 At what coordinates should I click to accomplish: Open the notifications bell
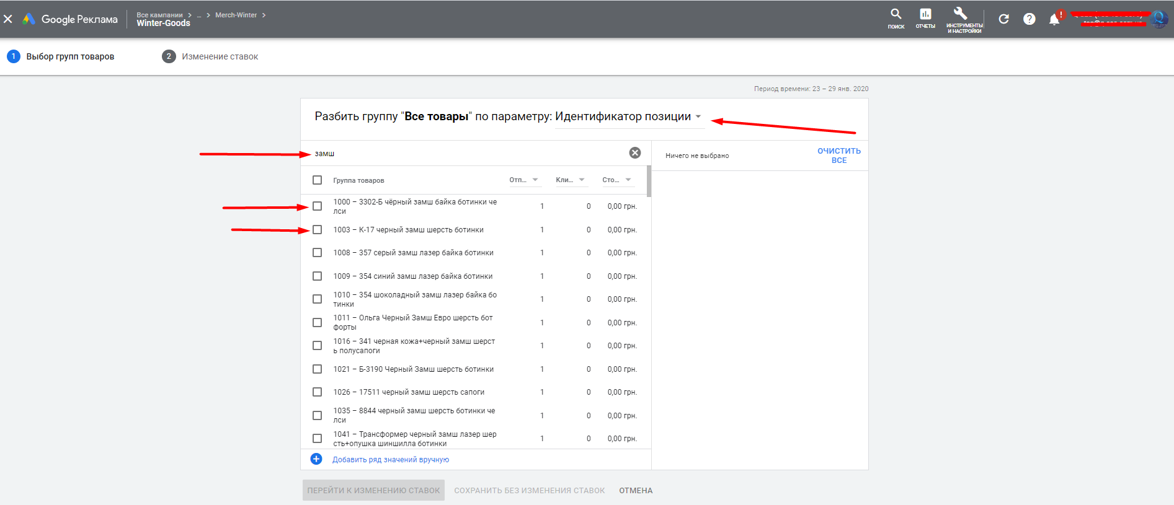click(x=1054, y=19)
